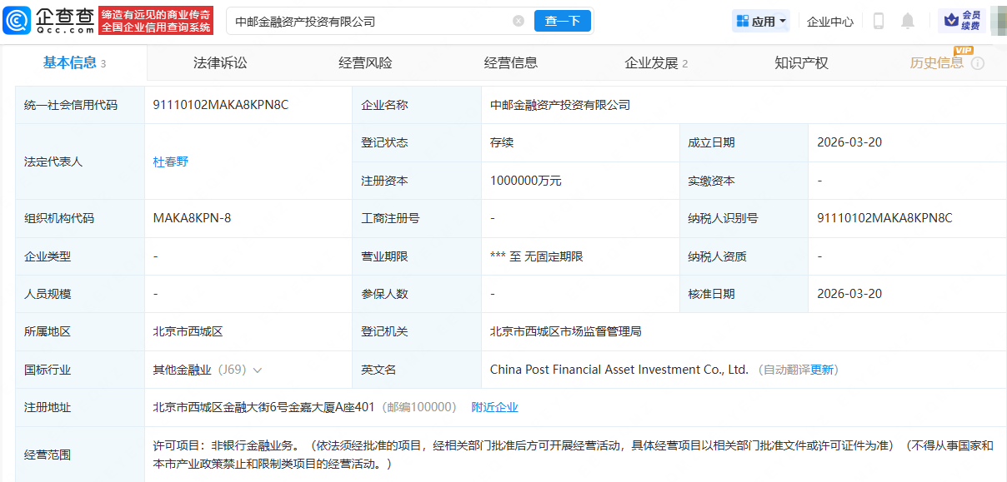Click the Qcc.com logo
Image resolution: width=1007 pixels, height=482 pixels.
point(48,21)
